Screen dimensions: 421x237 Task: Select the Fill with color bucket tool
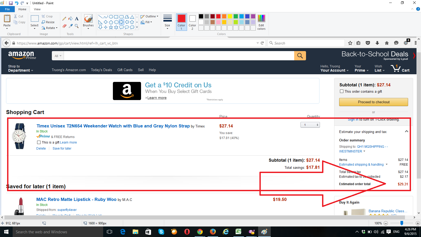[x=71, y=19]
